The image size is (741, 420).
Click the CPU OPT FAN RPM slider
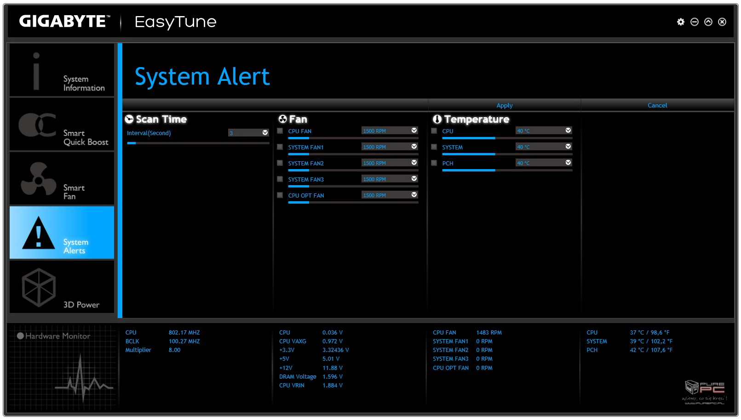[353, 202]
